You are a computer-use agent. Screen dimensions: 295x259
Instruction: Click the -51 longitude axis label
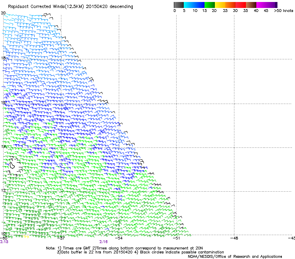[176, 238]
